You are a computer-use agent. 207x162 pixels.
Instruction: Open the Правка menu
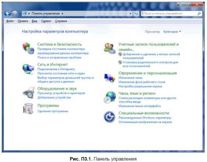(x=23, y=21)
